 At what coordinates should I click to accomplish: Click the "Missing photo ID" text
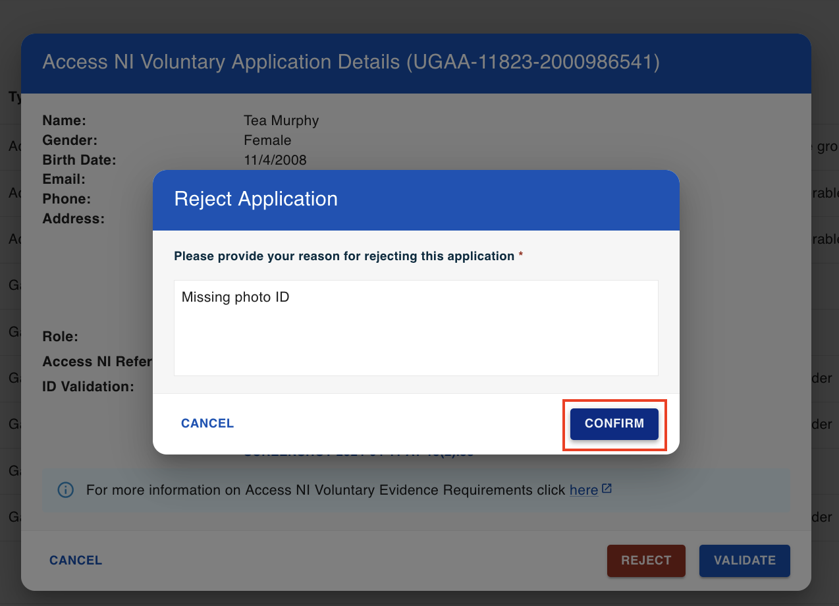click(235, 298)
